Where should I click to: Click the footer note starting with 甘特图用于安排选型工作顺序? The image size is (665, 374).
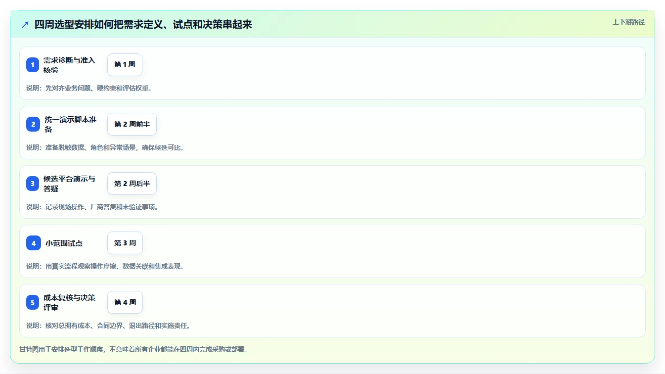pyautogui.click(x=133, y=349)
